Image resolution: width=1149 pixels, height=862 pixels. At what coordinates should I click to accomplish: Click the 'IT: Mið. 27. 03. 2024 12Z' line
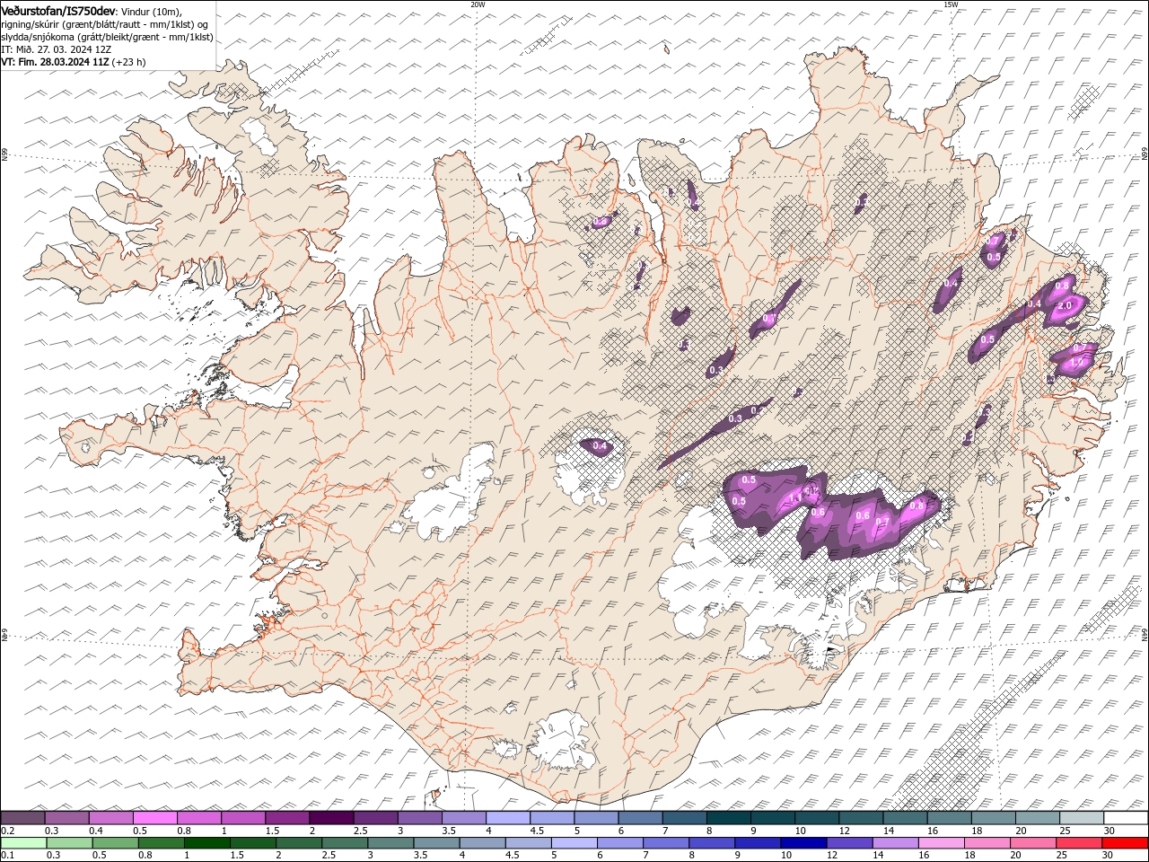tap(56, 49)
